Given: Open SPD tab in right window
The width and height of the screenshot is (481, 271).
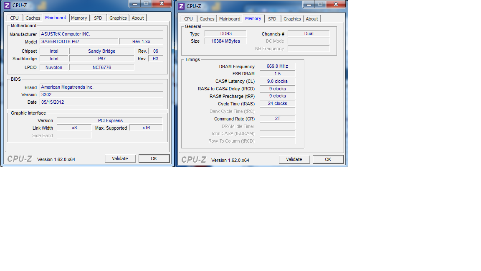Looking at the screenshot, I should coord(272,19).
